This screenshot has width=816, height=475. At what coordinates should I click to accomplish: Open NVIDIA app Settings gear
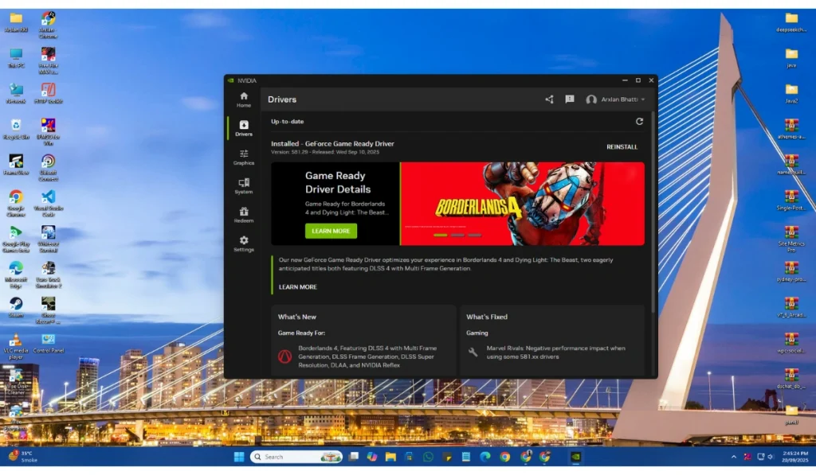tap(244, 243)
